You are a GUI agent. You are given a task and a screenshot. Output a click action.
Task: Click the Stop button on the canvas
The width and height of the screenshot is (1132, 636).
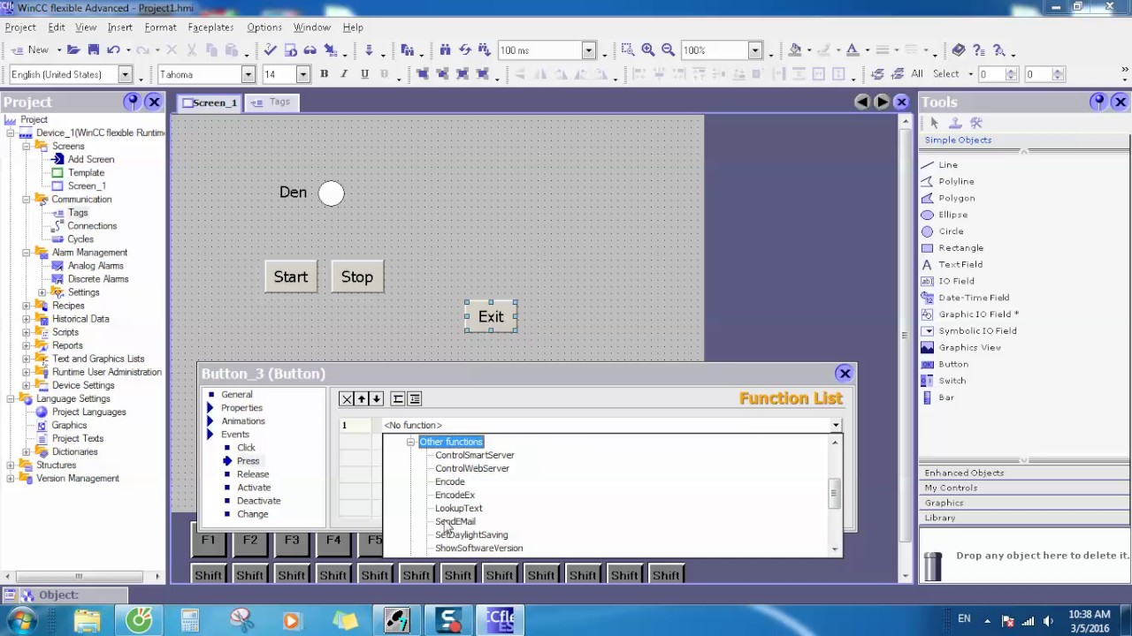[x=357, y=276]
